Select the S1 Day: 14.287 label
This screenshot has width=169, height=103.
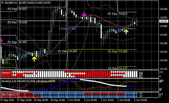pos(67,51)
